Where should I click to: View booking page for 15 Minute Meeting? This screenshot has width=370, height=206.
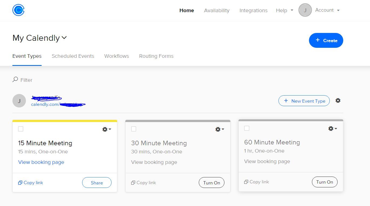pyautogui.click(x=41, y=162)
